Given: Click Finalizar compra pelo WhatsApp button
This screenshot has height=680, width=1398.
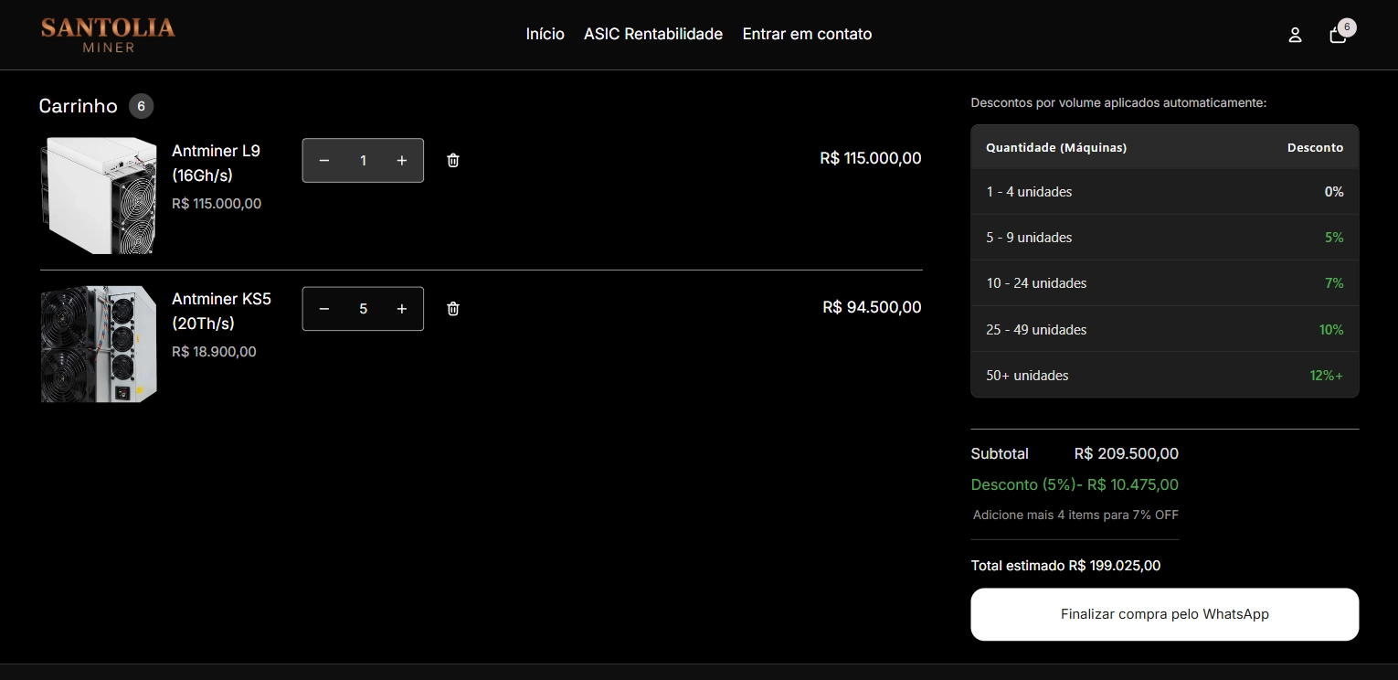Looking at the screenshot, I should coord(1165,614).
